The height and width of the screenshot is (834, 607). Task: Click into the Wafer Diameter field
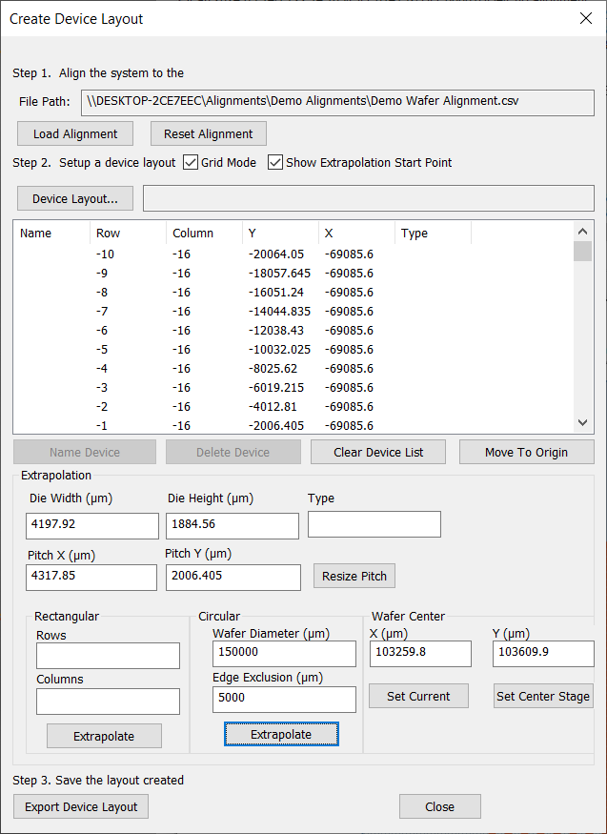point(284,654)
